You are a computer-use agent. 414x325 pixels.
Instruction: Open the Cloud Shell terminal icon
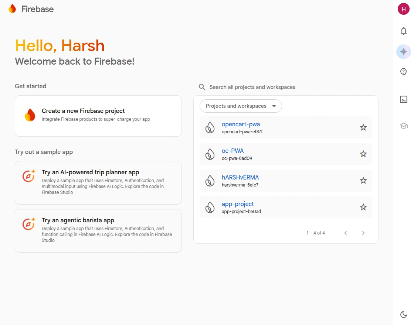(x=403, y=99)
